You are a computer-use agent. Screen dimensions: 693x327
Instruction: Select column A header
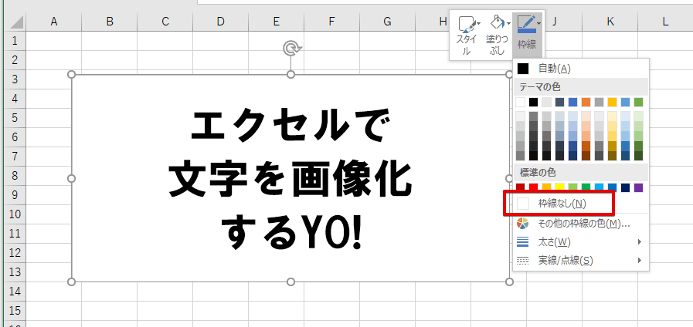coord(54,22)
